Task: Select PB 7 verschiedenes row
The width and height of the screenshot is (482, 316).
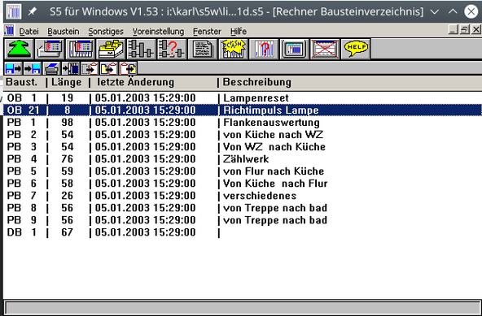Action: pos(243,196)
